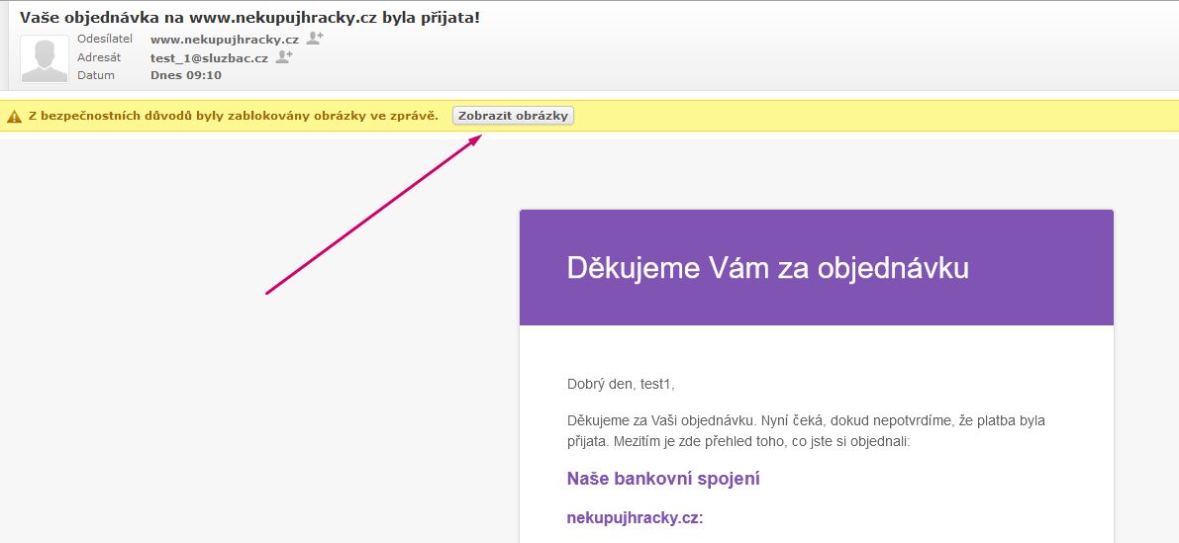Click the order thank-you paragraph text

click(805, 431)
